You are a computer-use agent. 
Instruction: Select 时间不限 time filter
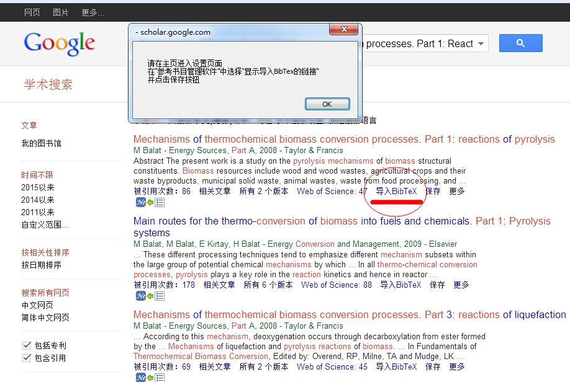[37, 175]
